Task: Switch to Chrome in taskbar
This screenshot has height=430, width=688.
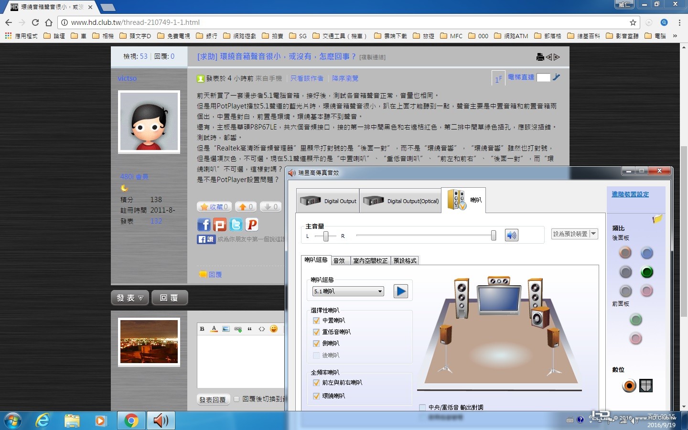Action: [131, 420]
